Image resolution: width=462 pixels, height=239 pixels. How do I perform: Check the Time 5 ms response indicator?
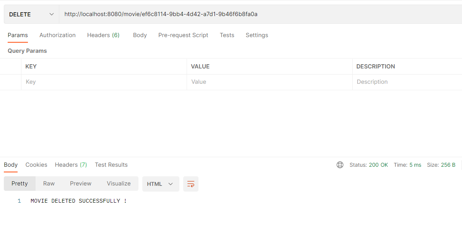click(407, 165)
